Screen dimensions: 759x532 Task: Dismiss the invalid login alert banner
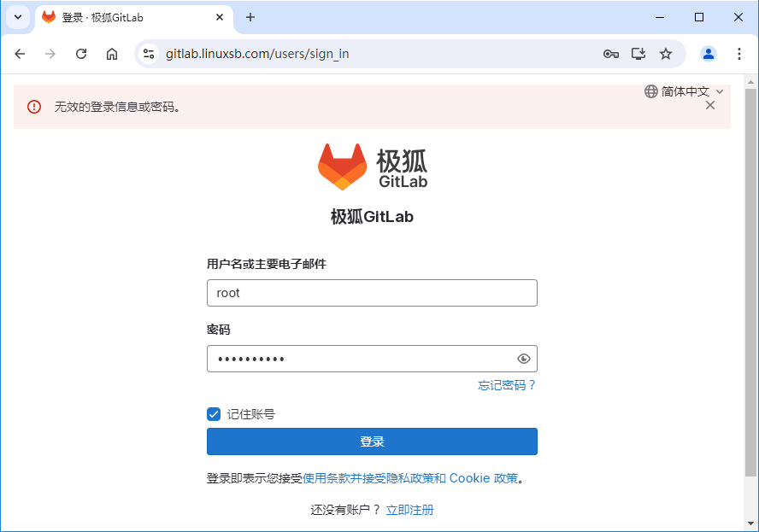[710, 105]
